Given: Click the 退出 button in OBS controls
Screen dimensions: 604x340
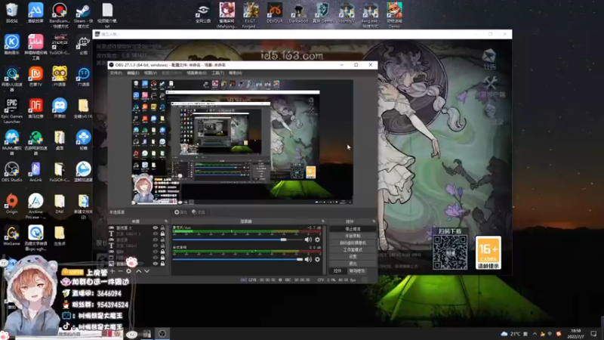Looking at the screenshot, I should [353, 264].
